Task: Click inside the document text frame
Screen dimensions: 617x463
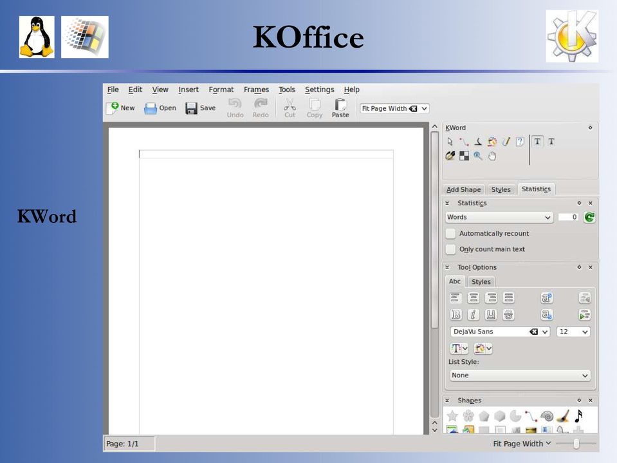Action: tap(266, 291)
